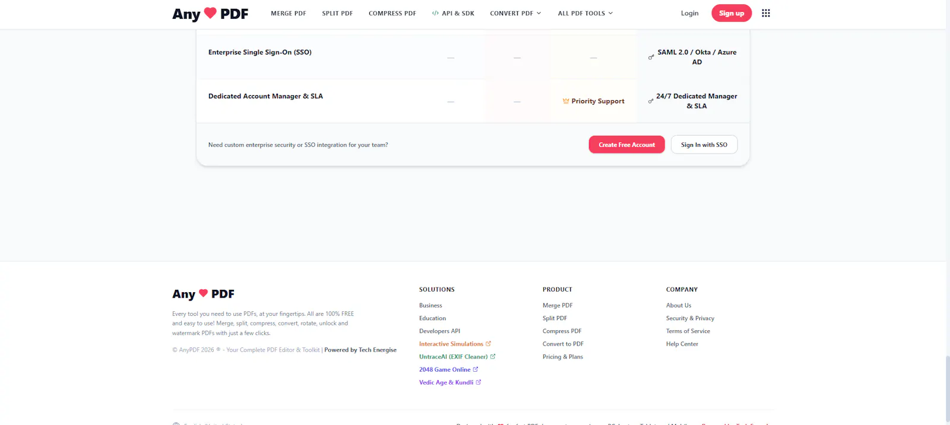This screenshot has height=425, width=950.
Task: Click the Login link
Action: pos(689,13)
